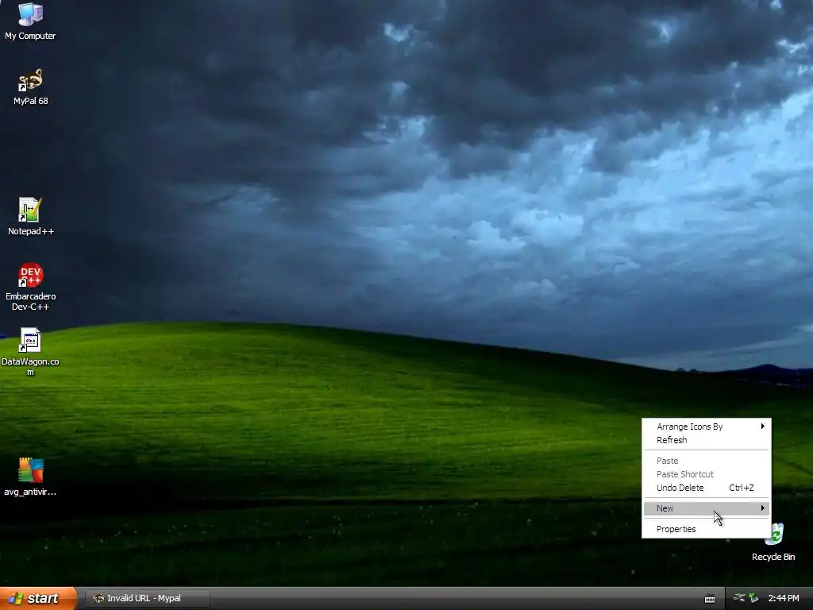Click the 2:44 PM taskbar clock
The height and width of the screenshot is (610, 813).
coord(784,598)
